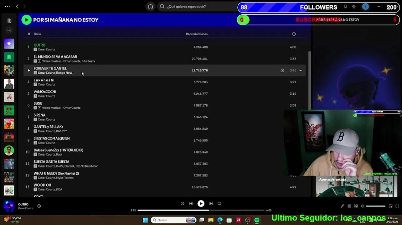Open Your Episodes green bookmark tile

(x=9, y=57)
